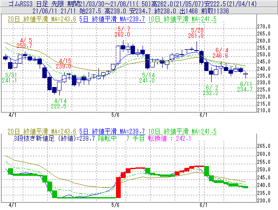This screenshot has height=210, width=278.
Task: Click the 6/11 234.7 low label
Action: point(245,87)
